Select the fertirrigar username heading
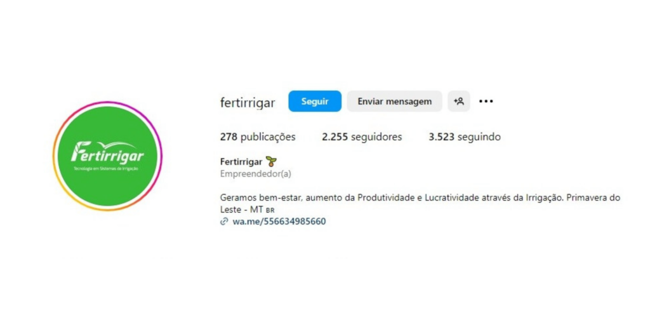The height and width of the screenshot is (325, 650). pyautogui.click(x=248, y=103)
